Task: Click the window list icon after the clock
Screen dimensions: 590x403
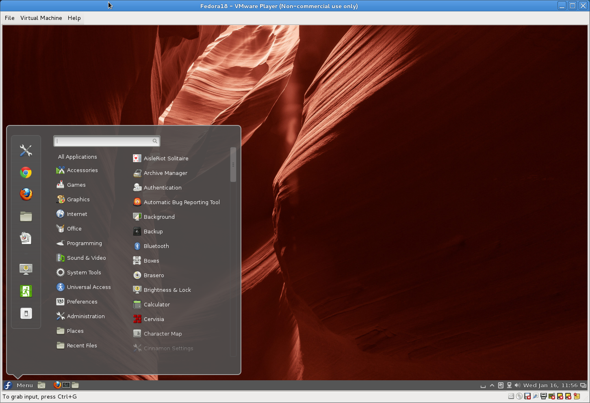Action: pos(583,385)
